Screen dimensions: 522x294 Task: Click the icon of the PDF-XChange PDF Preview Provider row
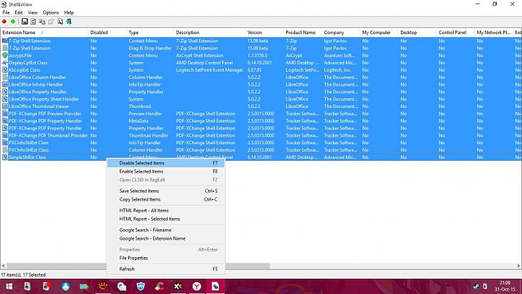(x=5, y=114)
